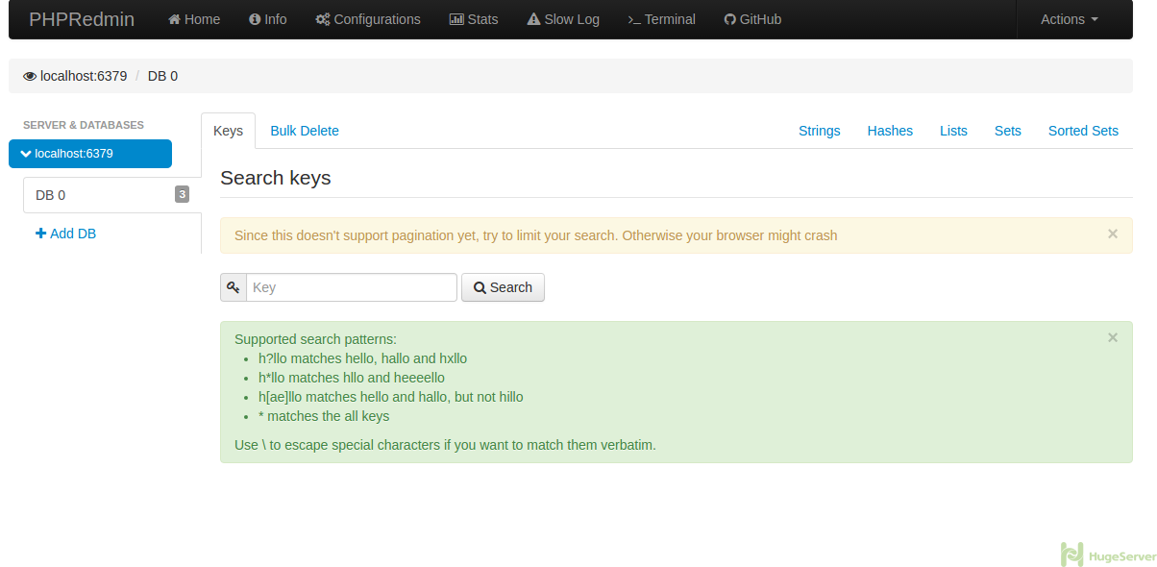
Task: Click the Search button
Action: coord(503,287)
